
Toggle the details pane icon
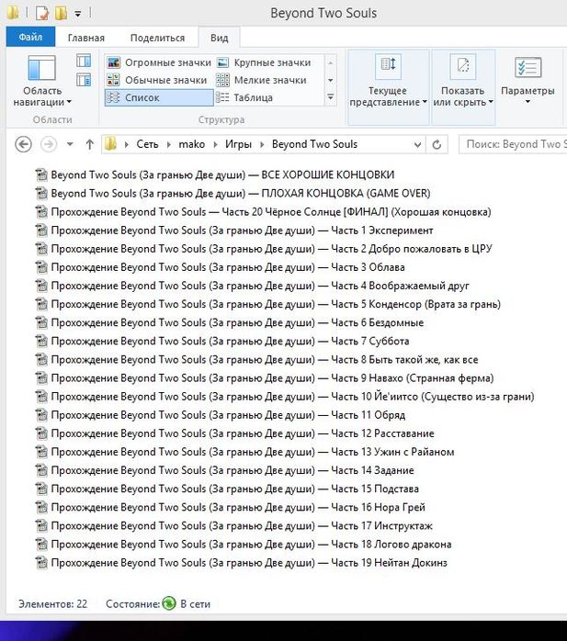tap(84, 80)
